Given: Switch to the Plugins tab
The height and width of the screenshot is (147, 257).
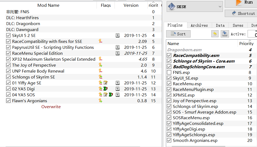Looking at the screenshot, I should click(x=175, y=25).
